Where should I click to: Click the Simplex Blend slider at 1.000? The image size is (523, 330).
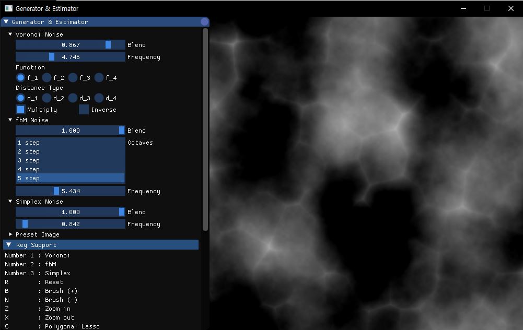[71, 211]
